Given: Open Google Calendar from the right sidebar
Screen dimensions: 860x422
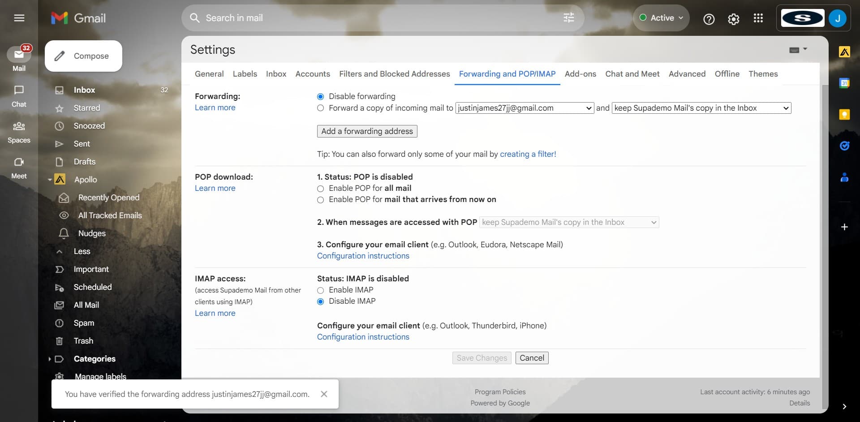Looking at the screenshot, I should click(x=845, y=83).
